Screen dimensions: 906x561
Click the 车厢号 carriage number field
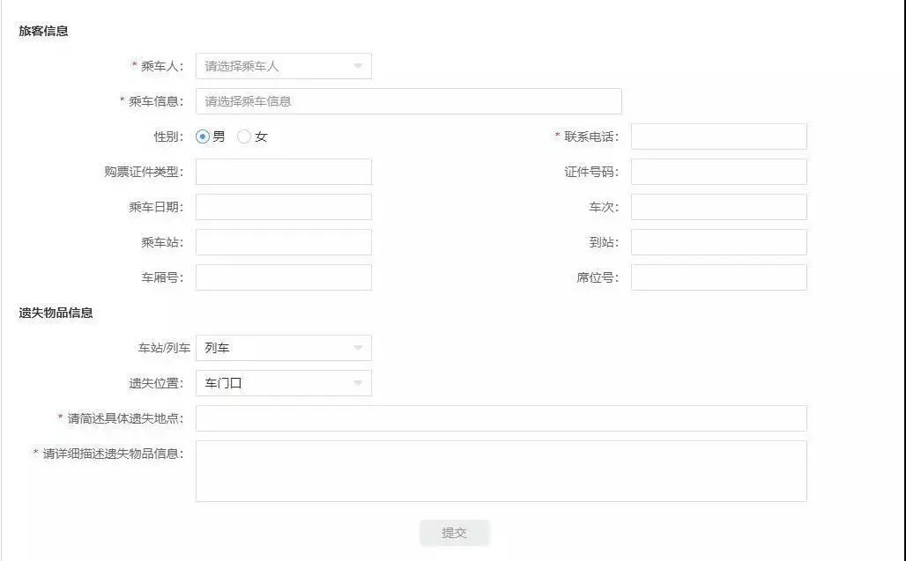coord(282,277)
